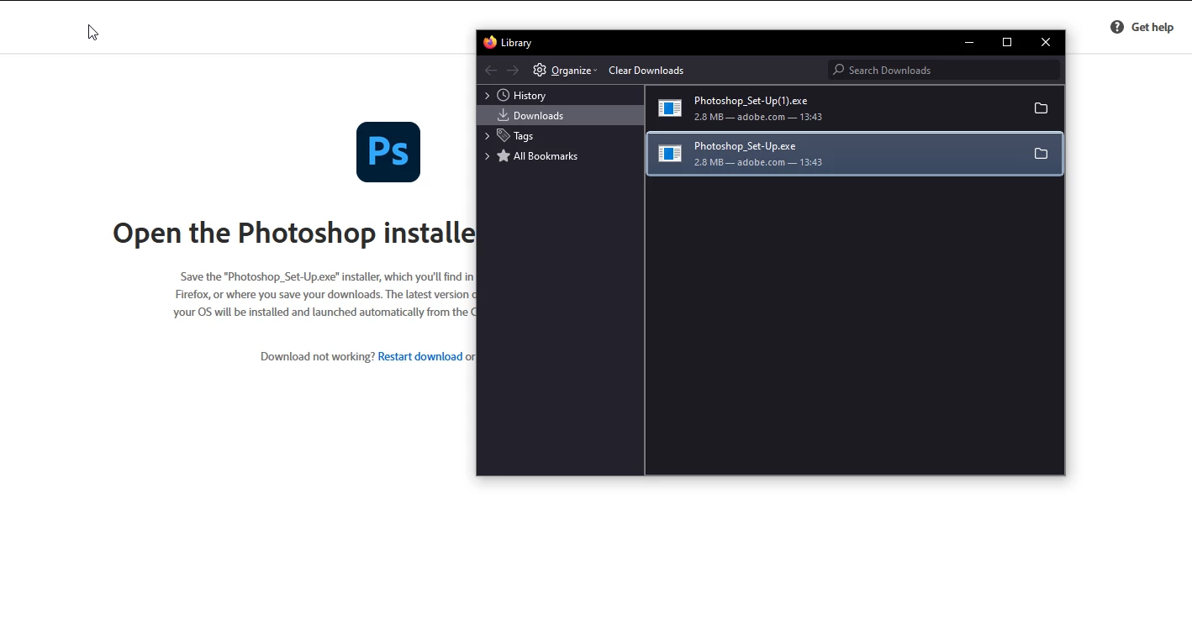Go back using the Library back arrow
Screen dimensions: 1192x641
click(x=491, y=71)
